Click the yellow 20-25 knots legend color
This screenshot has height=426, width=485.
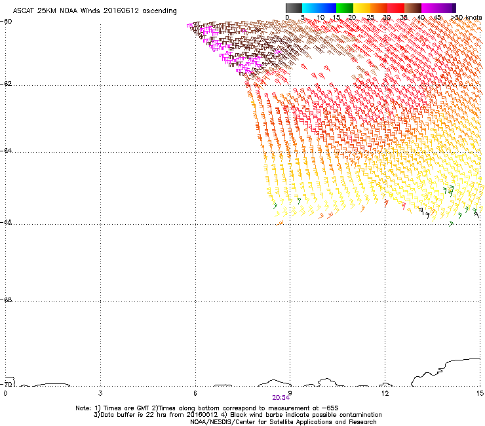(362, 8)
